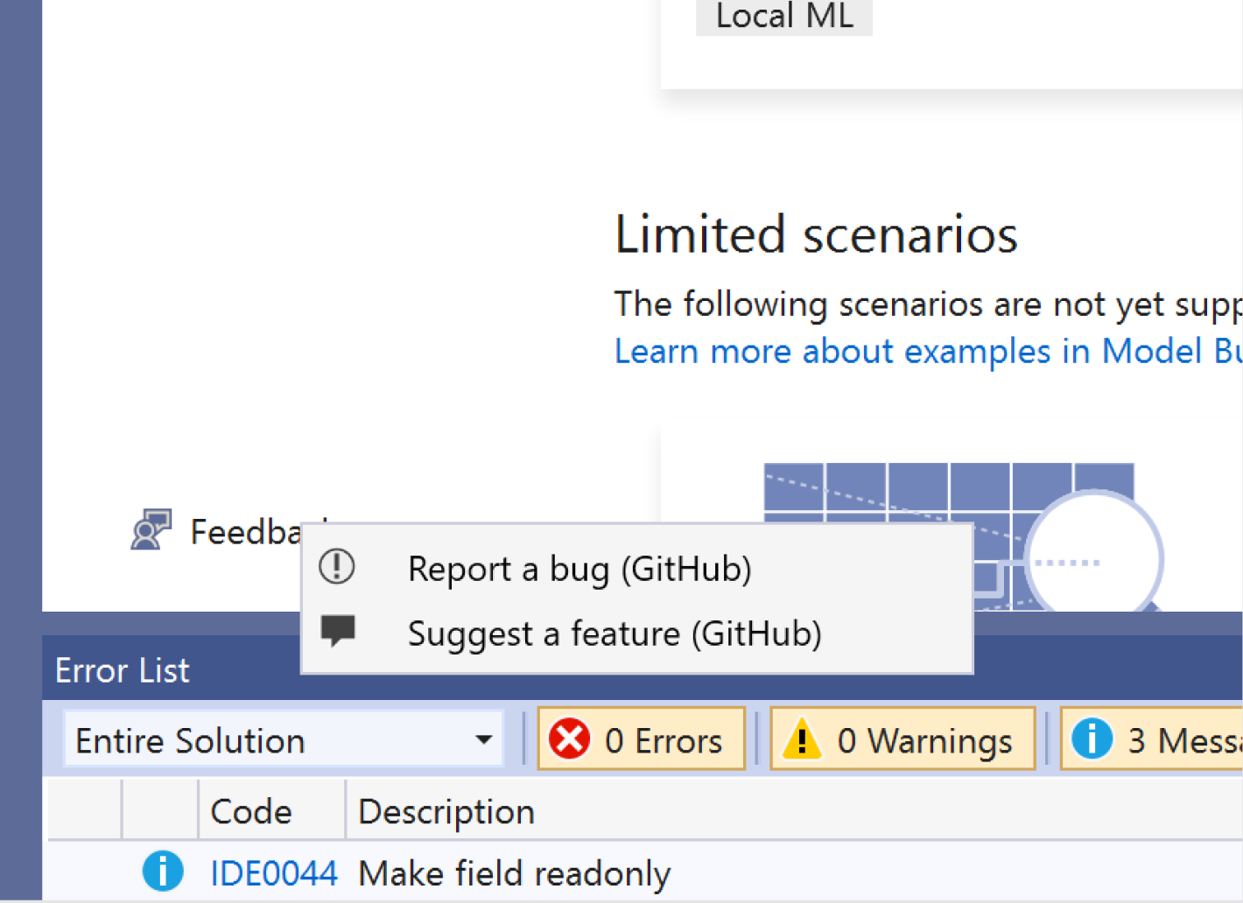The height and width of the screenshot is (903, 1243).
Task: Click the Description column header
Action: pos(446,811)
